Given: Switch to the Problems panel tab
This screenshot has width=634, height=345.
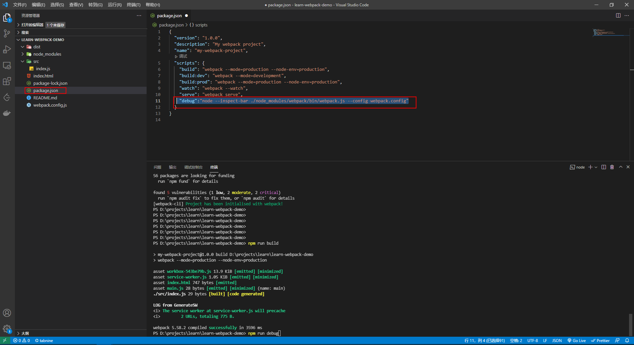Looking at the screenshot, I should pos(158,167).
